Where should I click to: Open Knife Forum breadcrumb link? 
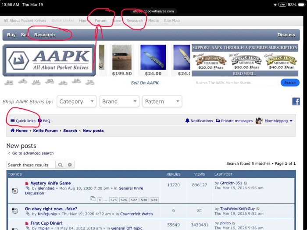[45, 131]
